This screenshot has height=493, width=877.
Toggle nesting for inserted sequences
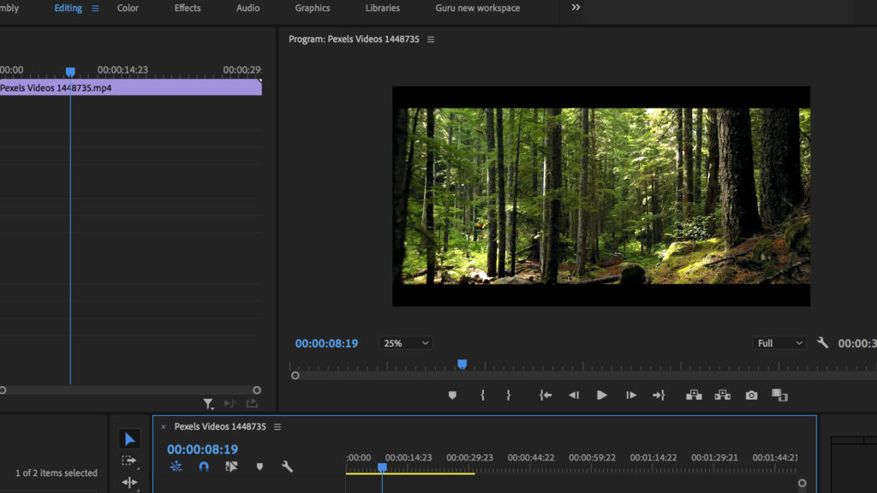click(x=176, y=466)
